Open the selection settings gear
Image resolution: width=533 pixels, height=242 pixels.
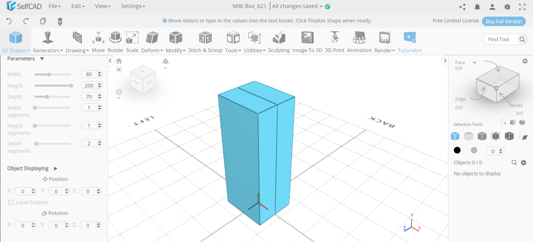coord(525,61)
